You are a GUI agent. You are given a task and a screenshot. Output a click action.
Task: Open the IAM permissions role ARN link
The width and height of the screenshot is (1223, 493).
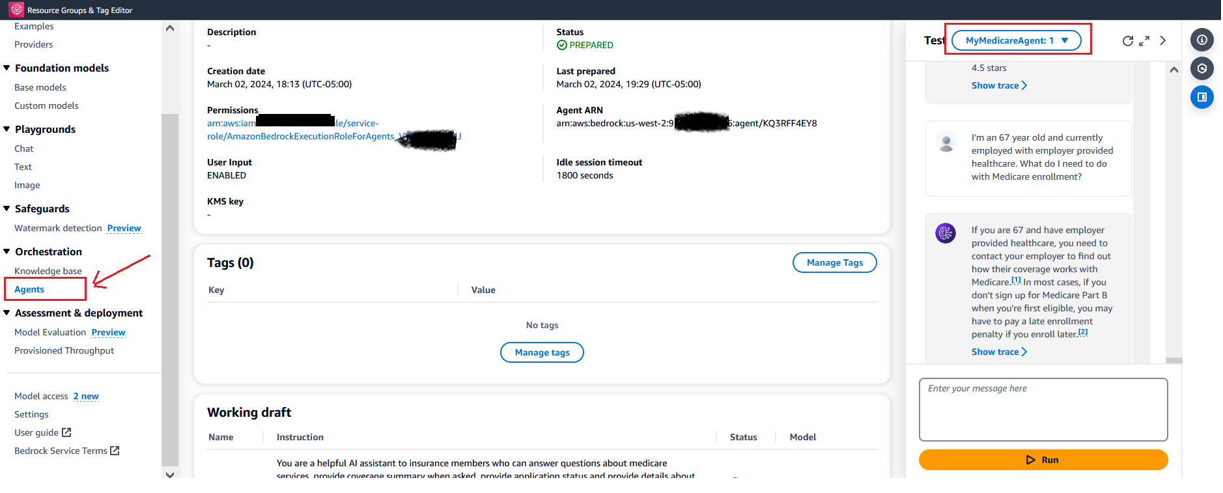tap(333, 130)
